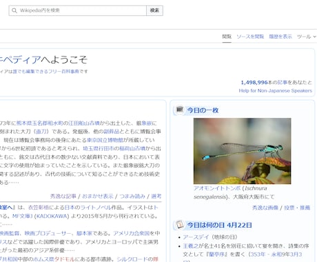
Task: Open the 353年 link
Action: click(258, 254)
